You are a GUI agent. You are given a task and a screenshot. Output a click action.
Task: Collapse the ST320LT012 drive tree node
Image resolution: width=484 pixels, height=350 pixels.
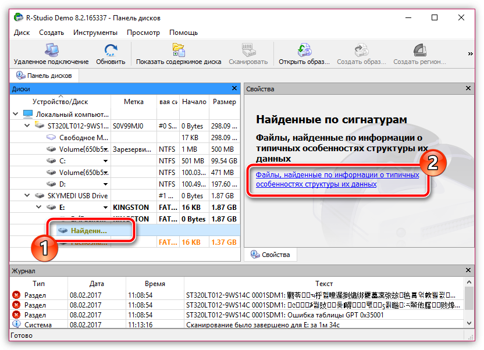tap(27, 126)
